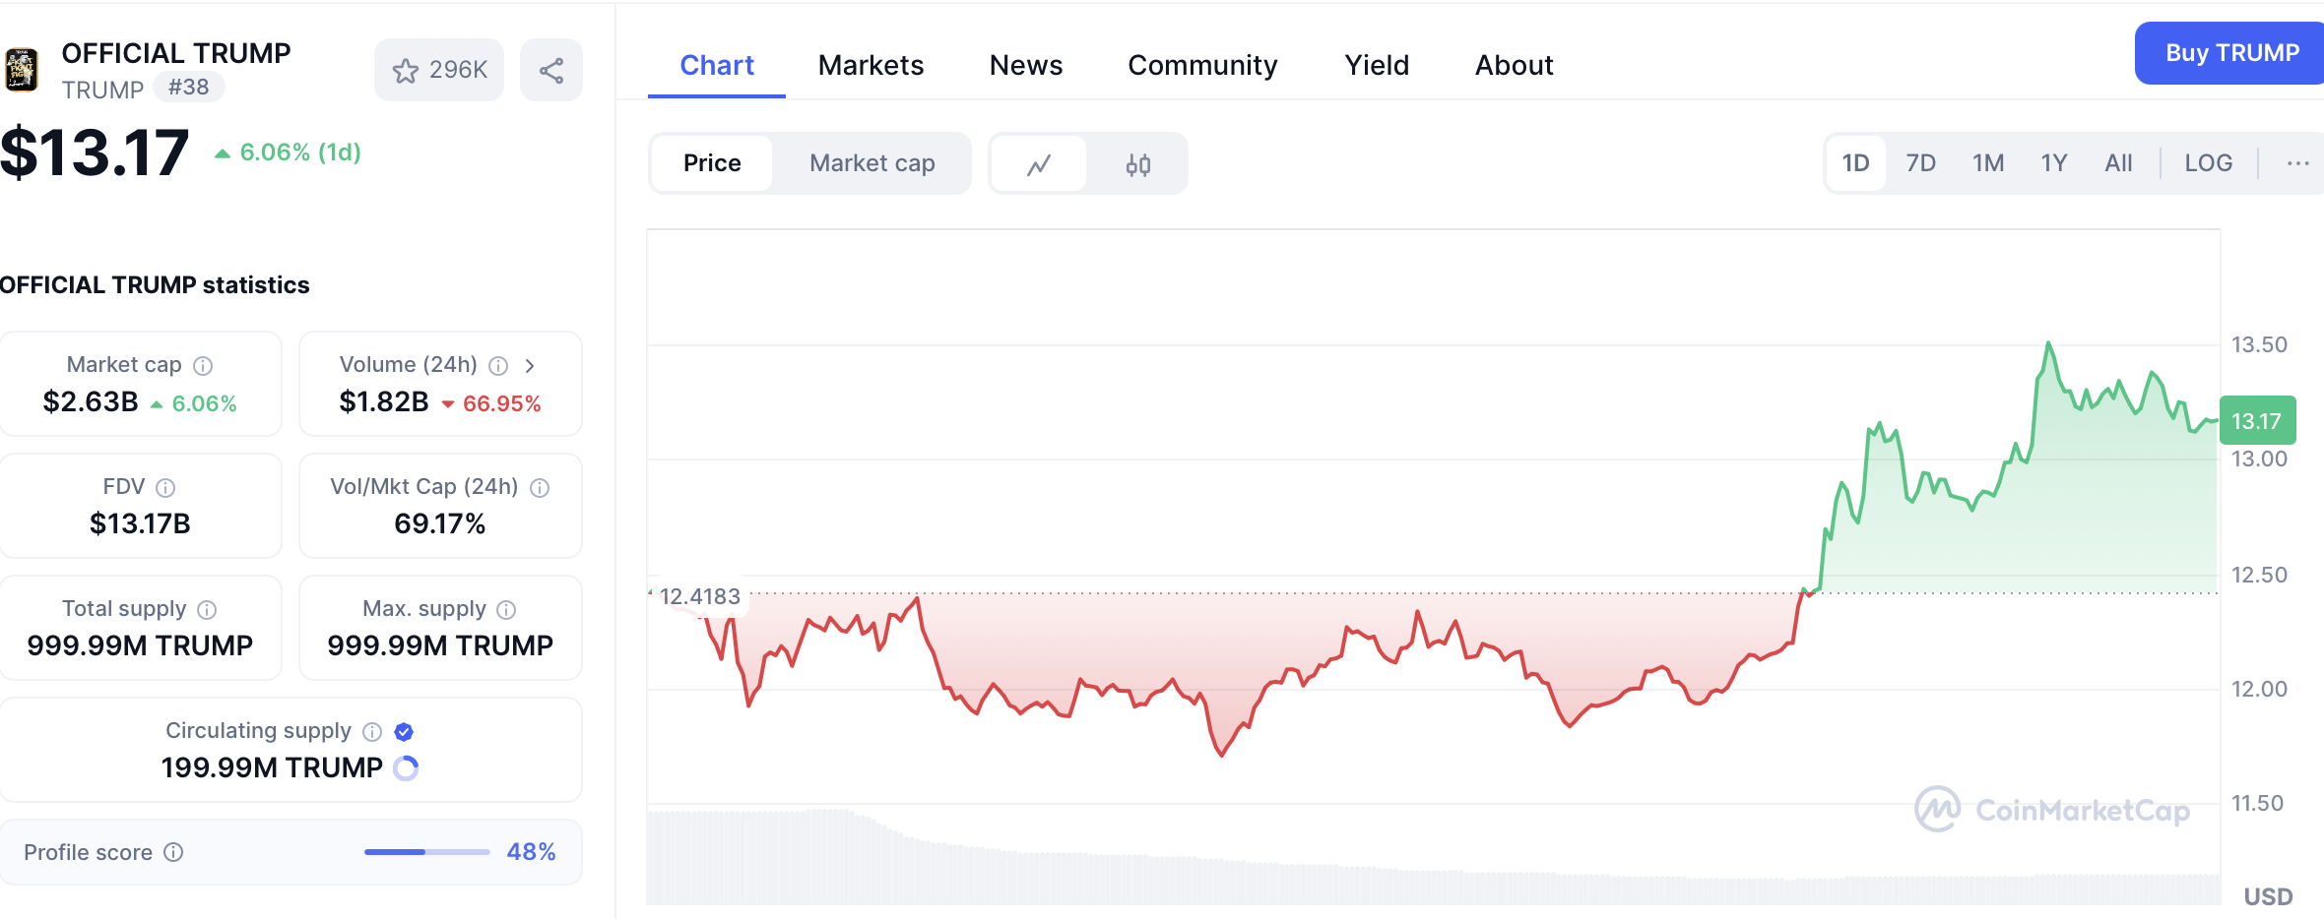Expand Volume (24h) details chevron
Screen dimensions: 2324x919
click(x=530, y=366)
